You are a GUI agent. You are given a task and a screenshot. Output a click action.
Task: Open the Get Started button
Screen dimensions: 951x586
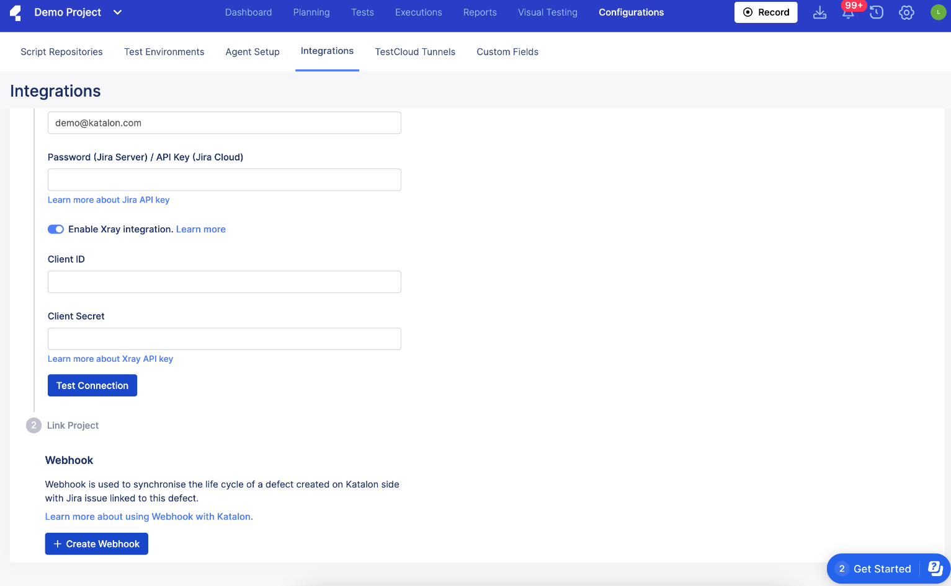pos(882,569)
